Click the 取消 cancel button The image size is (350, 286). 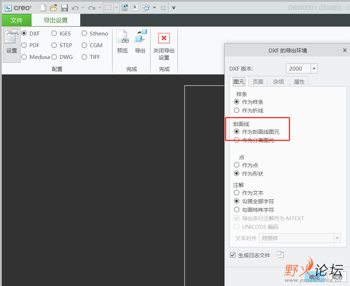[337, 277]
